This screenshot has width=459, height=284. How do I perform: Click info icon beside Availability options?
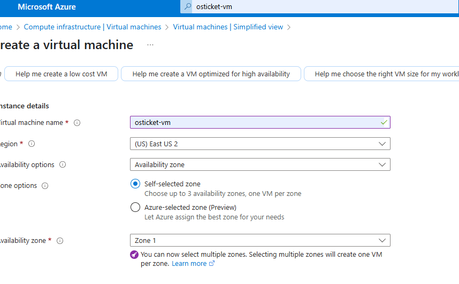pos(63,164)
